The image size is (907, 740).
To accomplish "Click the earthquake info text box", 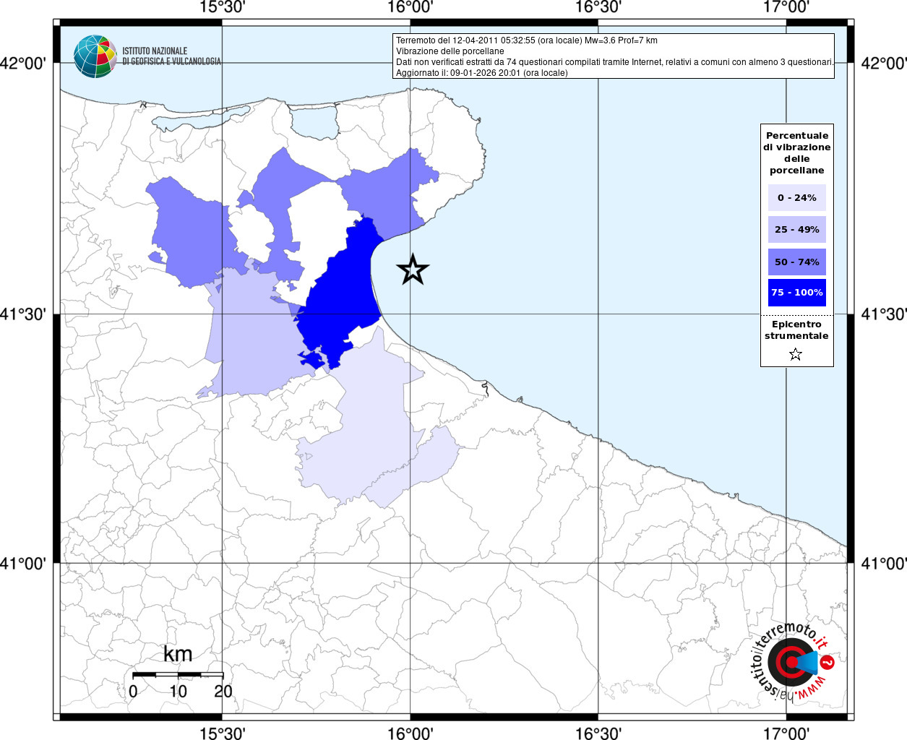I will (x=614, y=56).
